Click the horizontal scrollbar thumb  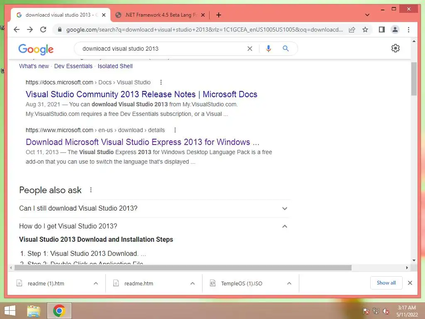(183, 268)
